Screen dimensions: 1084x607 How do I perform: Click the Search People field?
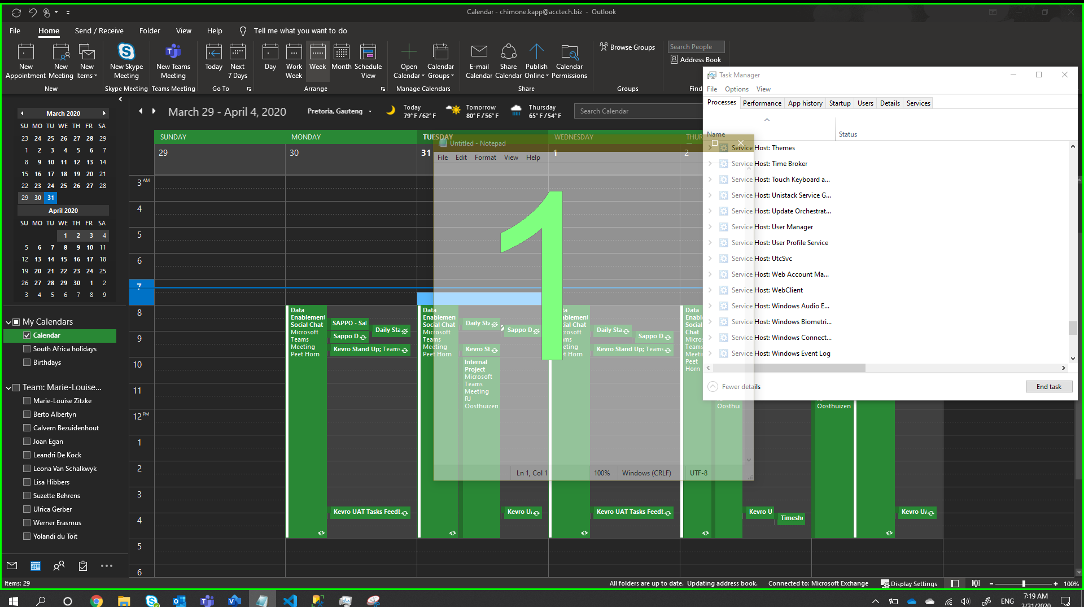696,47
